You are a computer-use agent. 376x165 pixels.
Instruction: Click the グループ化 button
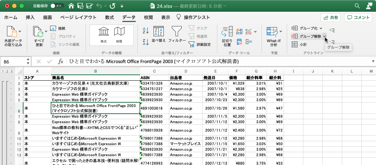304,28
